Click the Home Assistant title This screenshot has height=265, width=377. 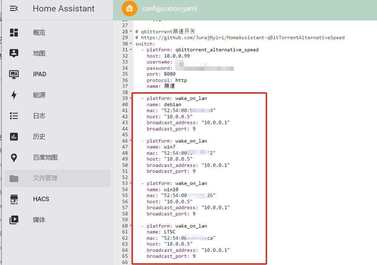63,9
